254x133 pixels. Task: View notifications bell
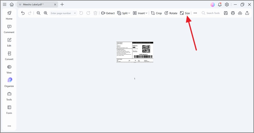point(220,4)
